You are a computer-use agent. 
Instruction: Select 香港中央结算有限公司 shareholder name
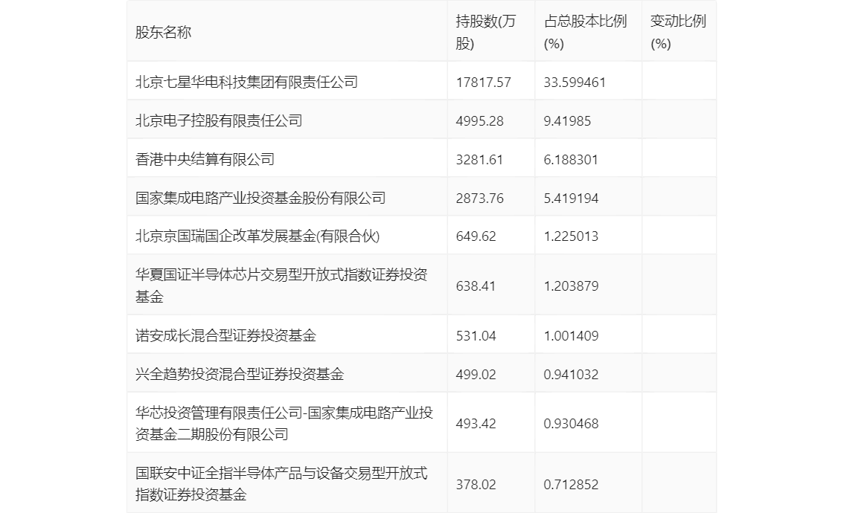click(x=205, y=159)
